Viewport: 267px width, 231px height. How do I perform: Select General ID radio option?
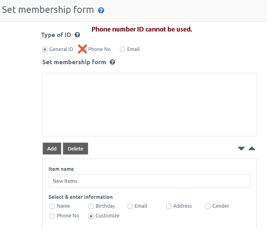coord(45,49)
